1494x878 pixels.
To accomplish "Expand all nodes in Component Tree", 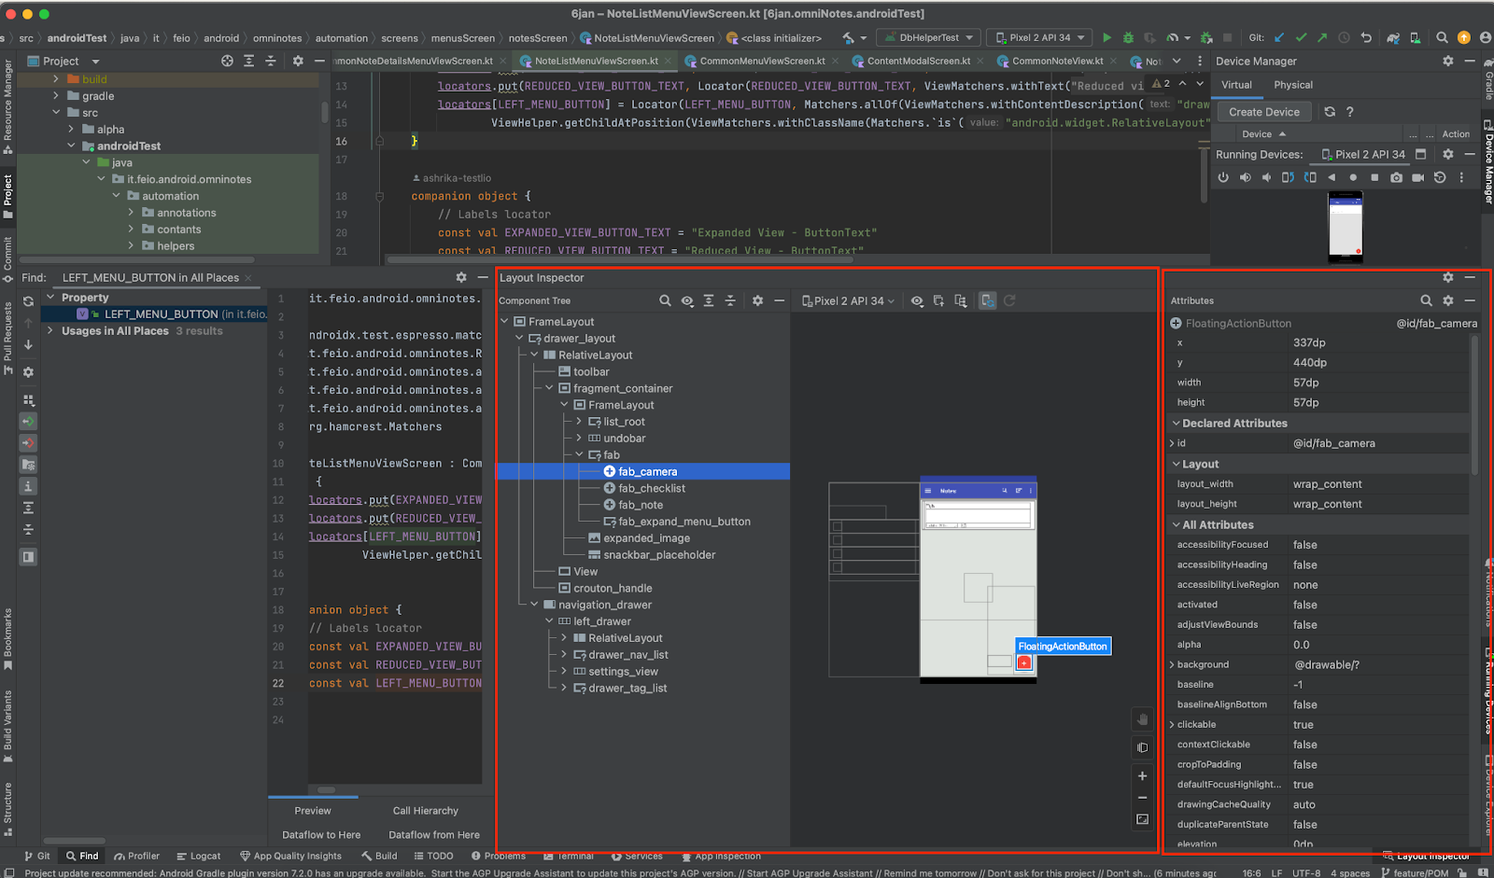I will (709, 300).
